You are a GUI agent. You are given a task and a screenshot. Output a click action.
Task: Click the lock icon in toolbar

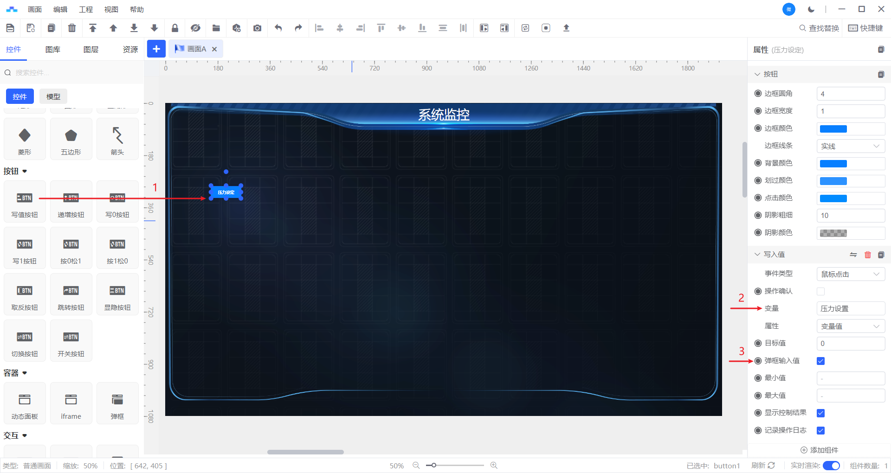[x=175, y=28]
